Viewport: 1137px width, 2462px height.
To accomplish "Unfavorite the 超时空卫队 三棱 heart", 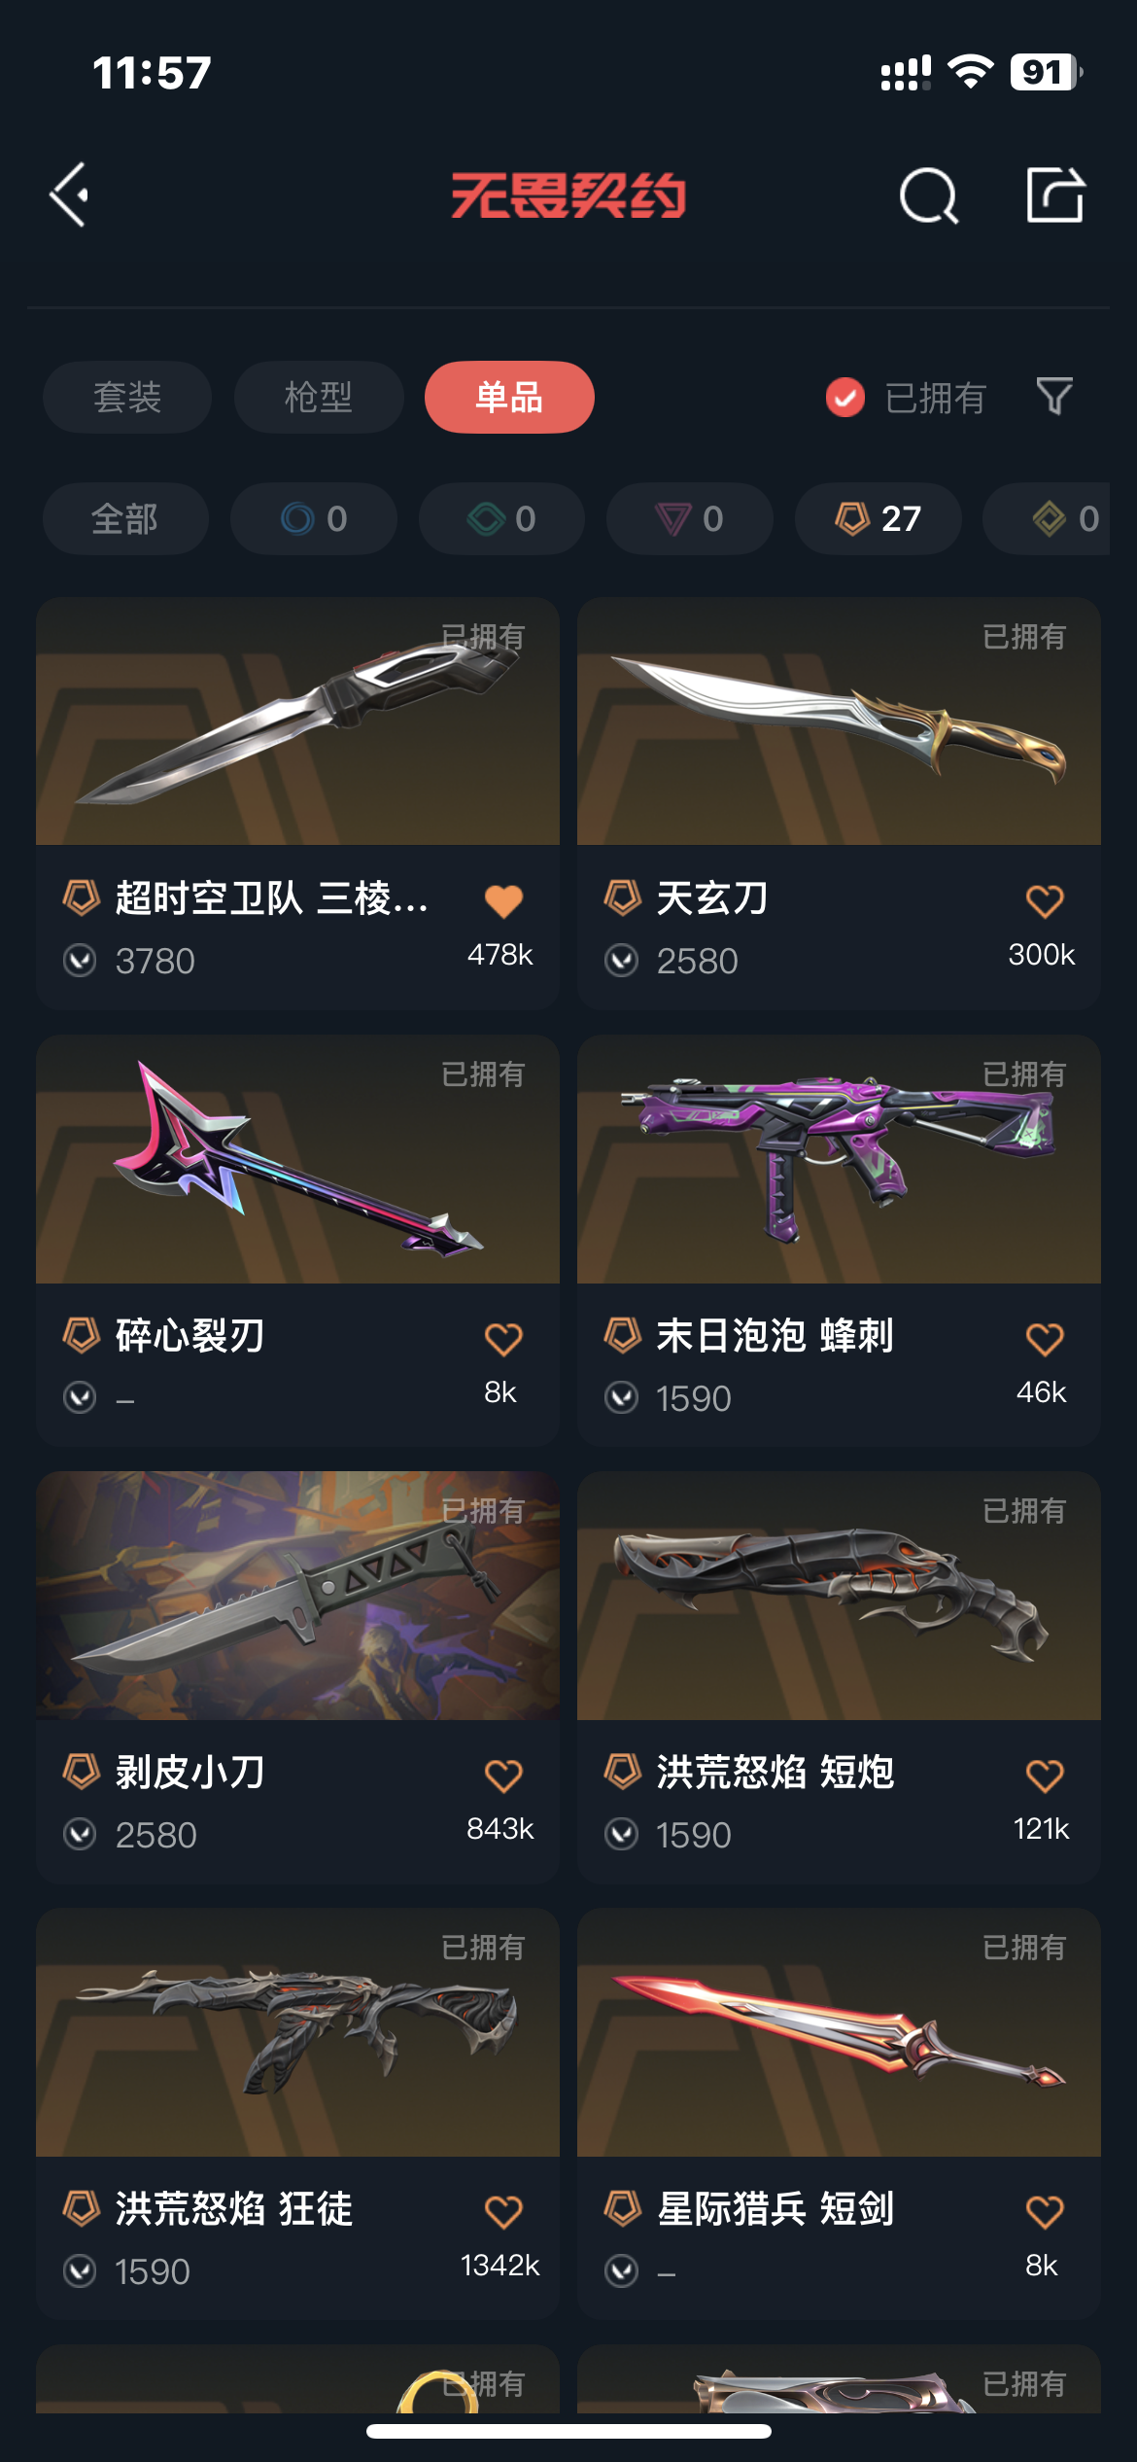I will pyautogui.click(x=503, y=900).
